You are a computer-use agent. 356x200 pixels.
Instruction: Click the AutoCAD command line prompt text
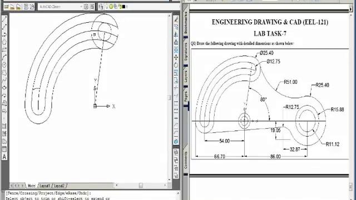pos(58,198)
